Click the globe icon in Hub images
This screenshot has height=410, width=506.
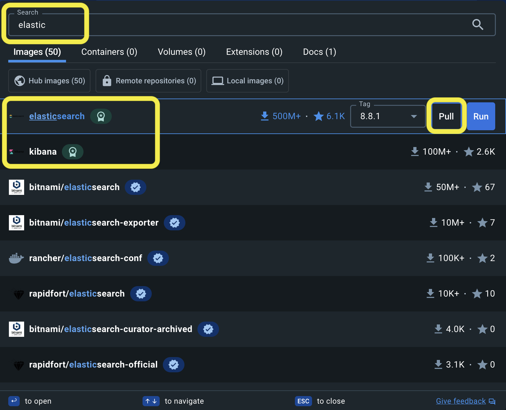point(20,81)
